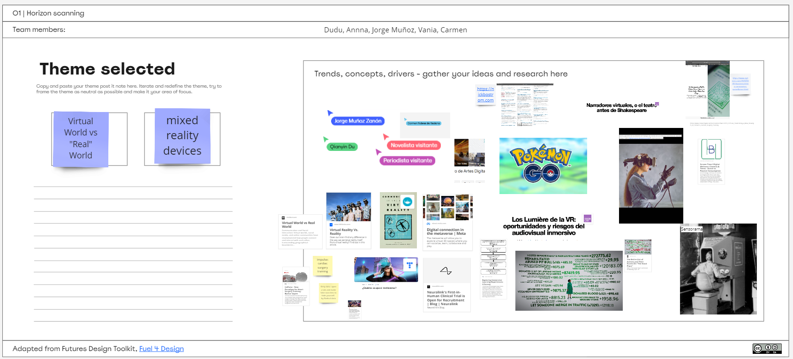Click the 'Trends, concepts, drivers' frame title

click(x=441, y=74)
